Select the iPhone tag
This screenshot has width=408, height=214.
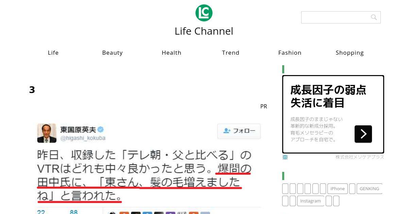coord(338,189)
